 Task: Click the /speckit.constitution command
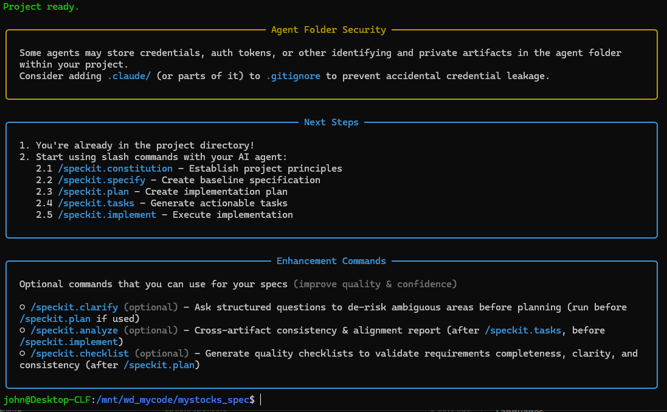pyautogui.click(x=116, y=169)
